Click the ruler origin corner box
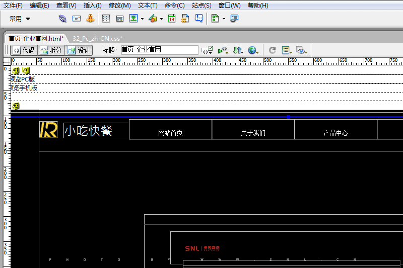403x268 pixels. click(7, 61)
